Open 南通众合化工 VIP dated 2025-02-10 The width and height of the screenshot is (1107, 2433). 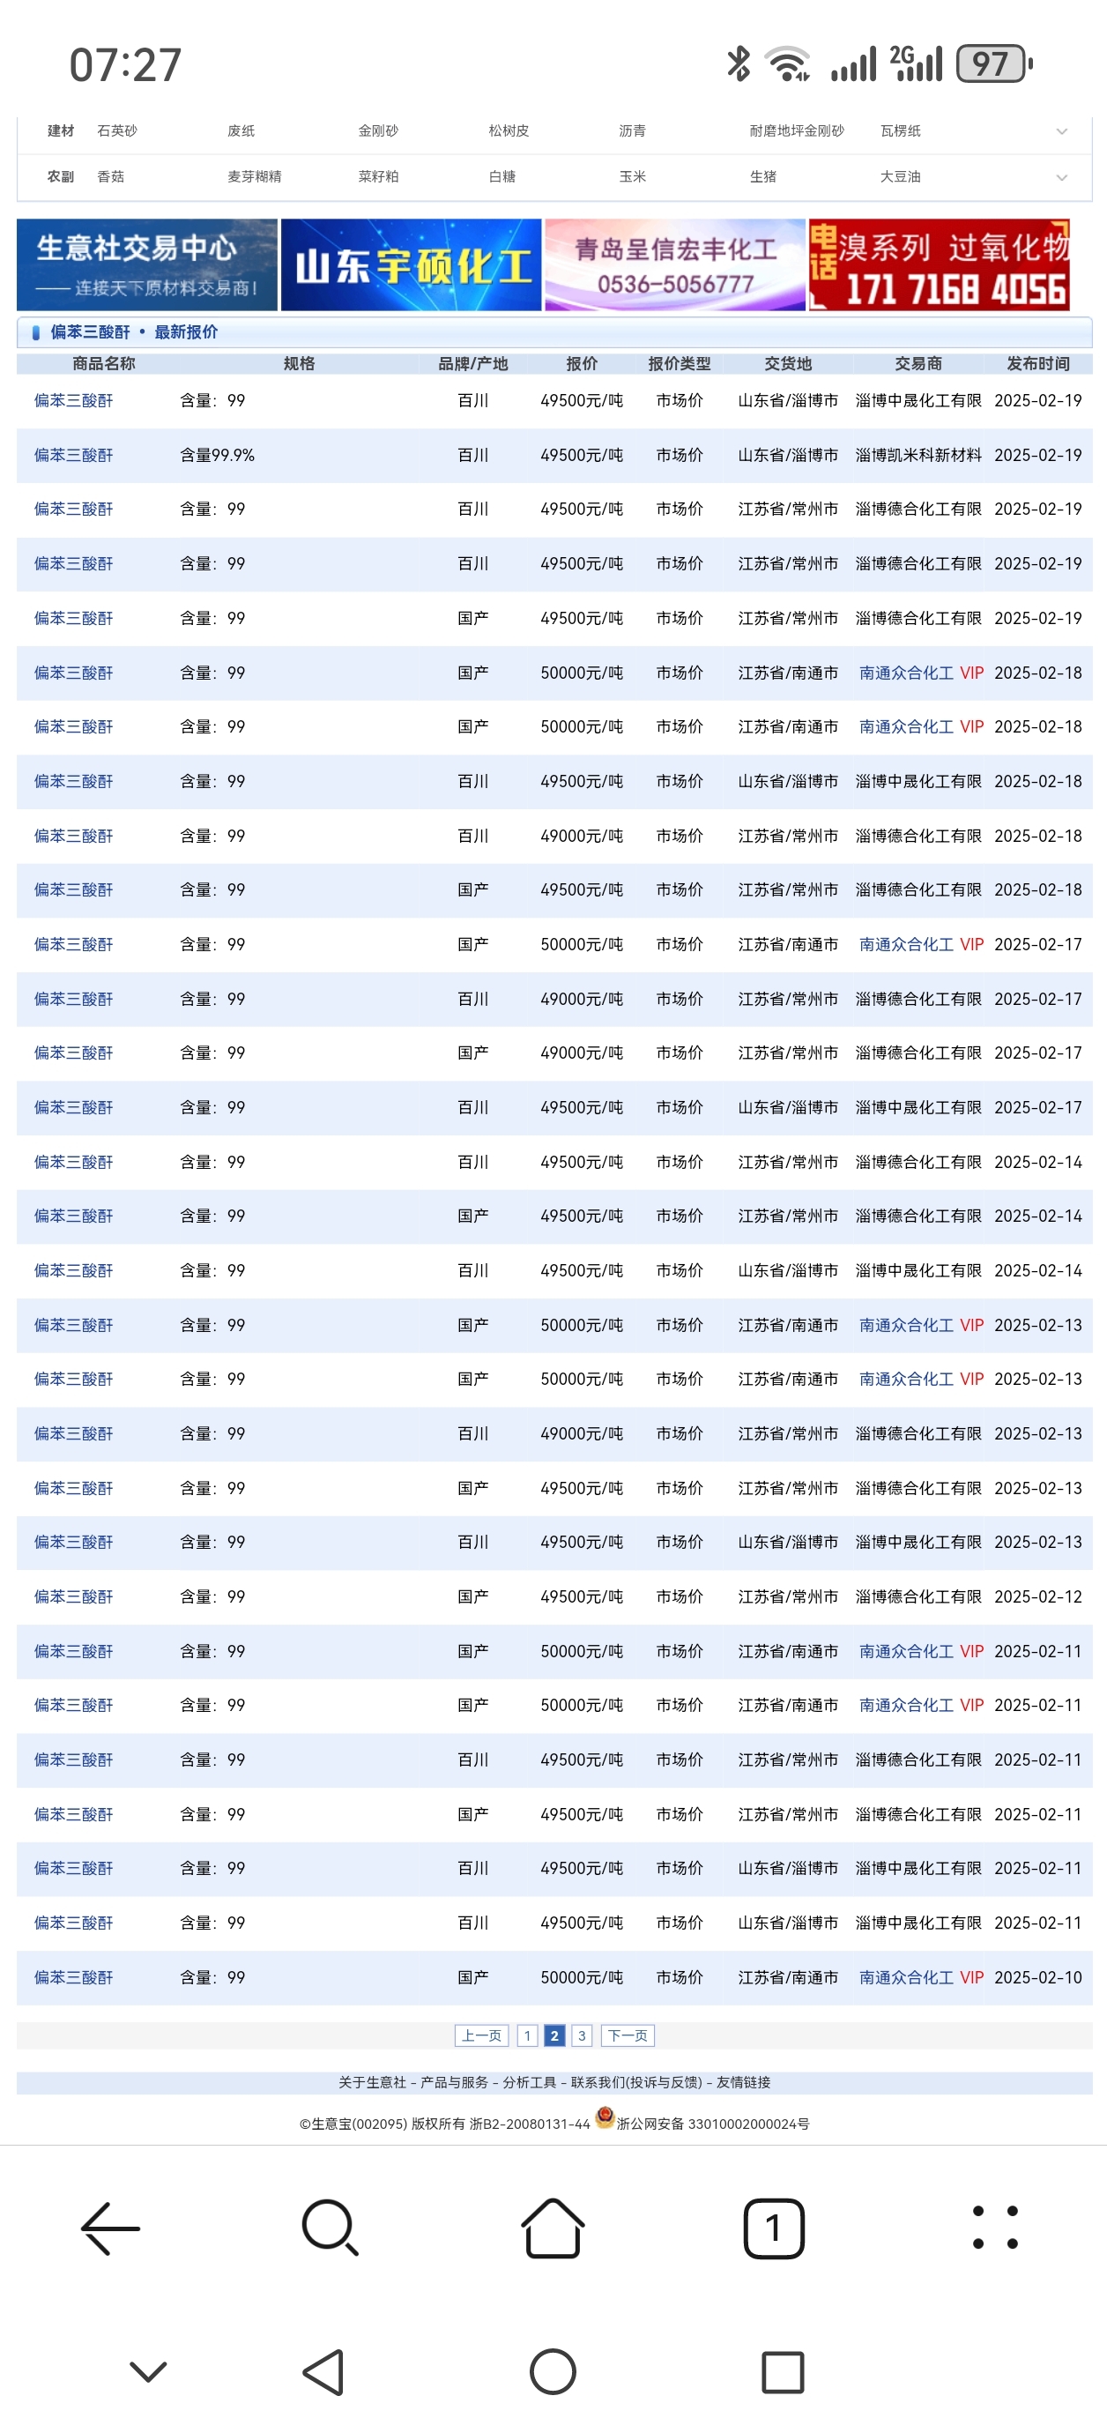pyautogui.click(x=921, y=1978)
